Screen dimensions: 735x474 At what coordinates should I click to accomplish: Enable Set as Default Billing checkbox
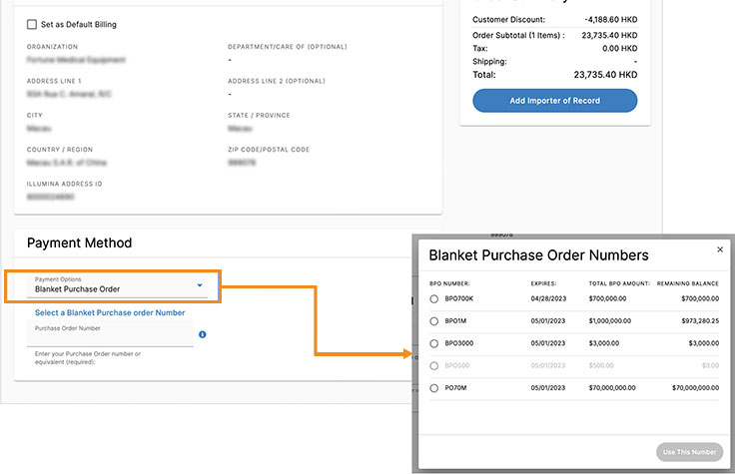(32, 24)
